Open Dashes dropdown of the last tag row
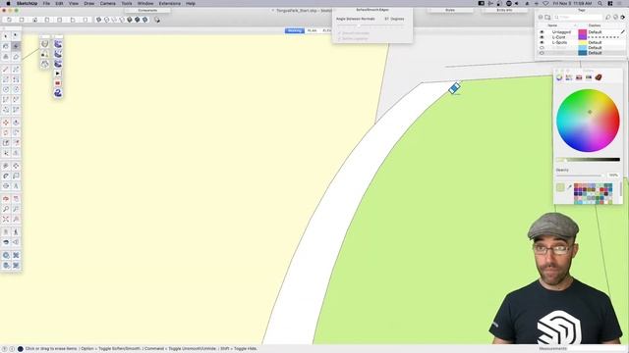Image resolution: width=629 pixels, height=353 pixels. click(596, 53)
